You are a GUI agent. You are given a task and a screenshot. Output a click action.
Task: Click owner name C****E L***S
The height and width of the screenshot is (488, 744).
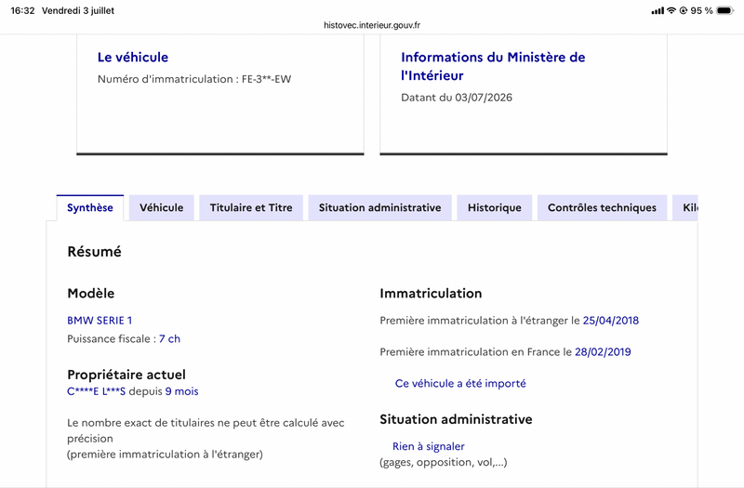pyautogui.click(x=97, y=391)
